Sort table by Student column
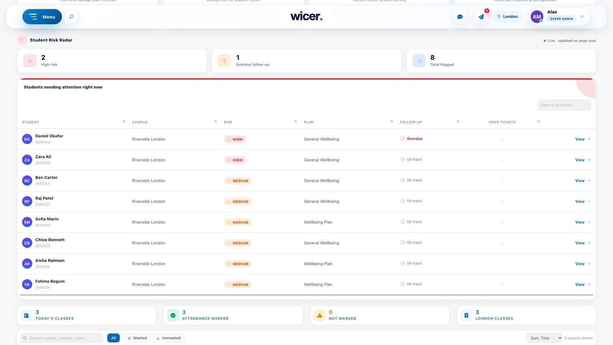The image size is (613, 345). [124, 122]
